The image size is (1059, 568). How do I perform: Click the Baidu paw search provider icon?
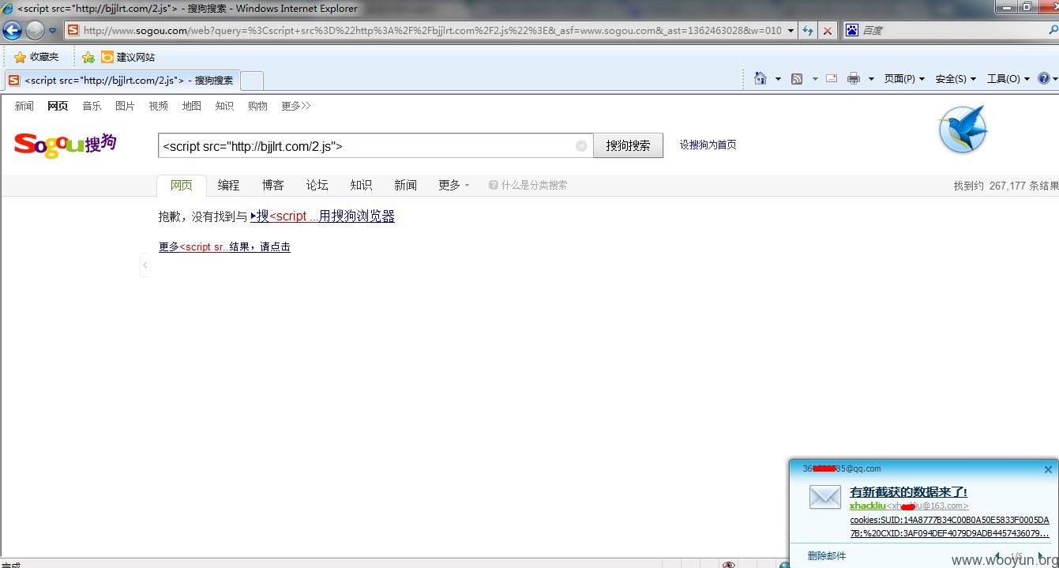[x=851, y=31]
